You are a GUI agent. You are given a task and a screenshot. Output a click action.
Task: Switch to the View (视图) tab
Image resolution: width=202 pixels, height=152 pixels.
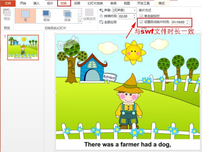coord(127,3)
